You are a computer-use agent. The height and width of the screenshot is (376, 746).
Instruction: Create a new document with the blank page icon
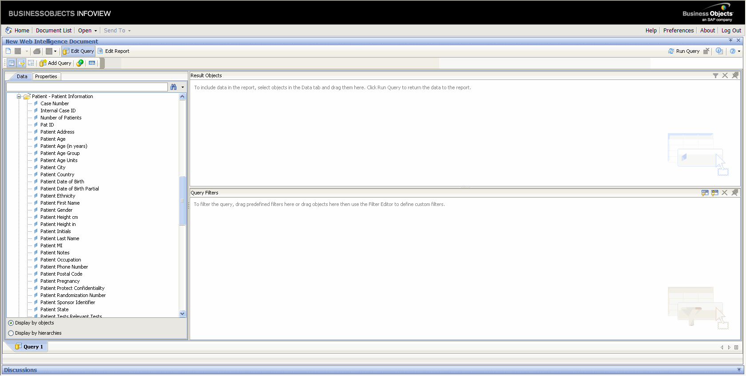[x=8, y=51]
